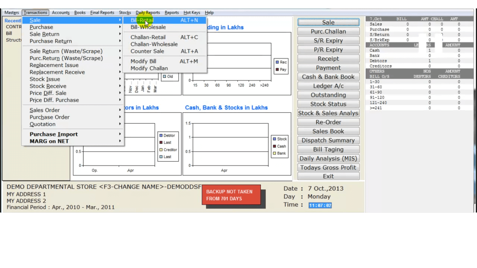Click the Sale button in the shortcut panel
This screenshot has width=477, height=268.
[x=328, y=22]
